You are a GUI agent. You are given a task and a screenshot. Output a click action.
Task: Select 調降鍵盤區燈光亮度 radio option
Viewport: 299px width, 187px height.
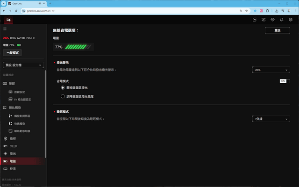(63, 96)
